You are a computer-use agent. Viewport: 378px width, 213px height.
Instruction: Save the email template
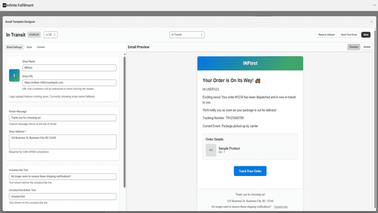click(x=366, y=35)
